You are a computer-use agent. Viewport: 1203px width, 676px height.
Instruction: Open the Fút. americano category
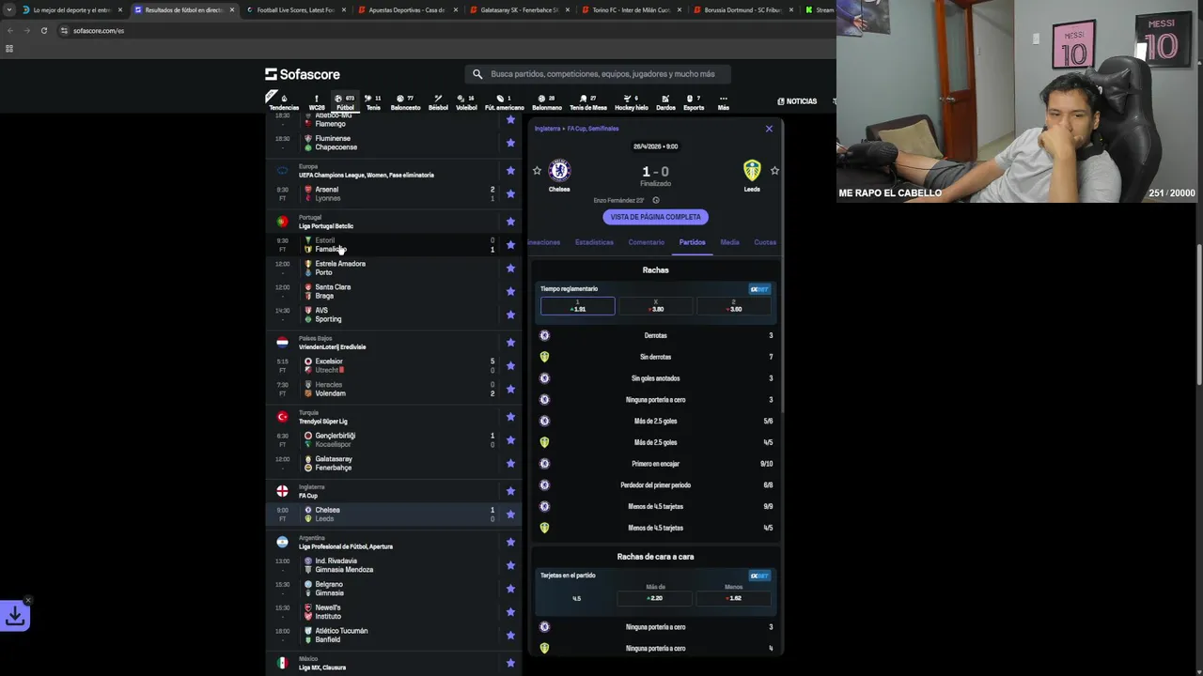pos(504,101)
